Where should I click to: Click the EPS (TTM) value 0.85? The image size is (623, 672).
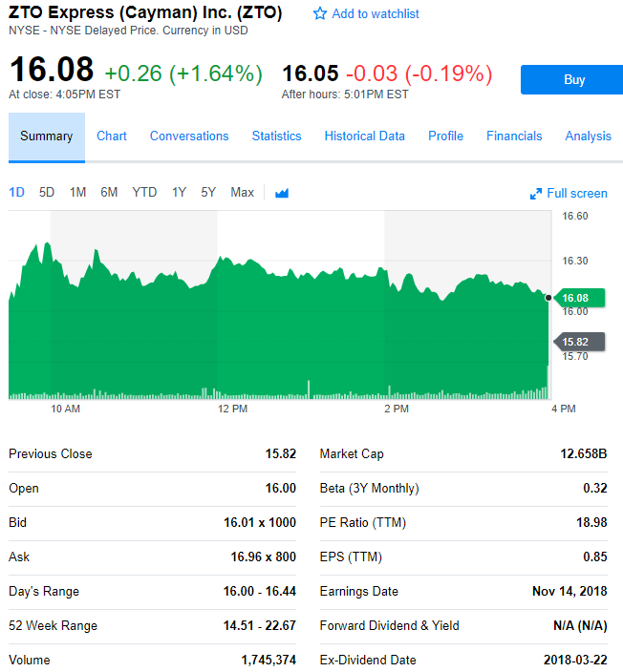[x=595, y=556]
